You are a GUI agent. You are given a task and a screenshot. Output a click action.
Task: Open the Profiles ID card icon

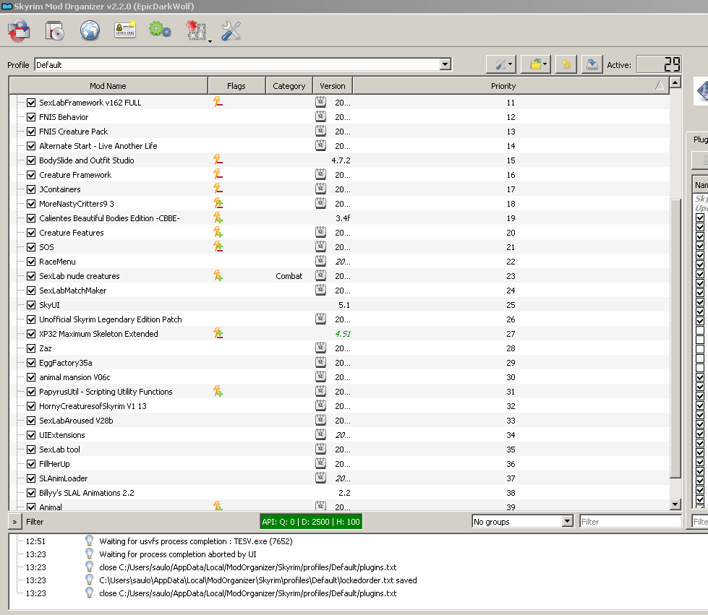[125, 30]
